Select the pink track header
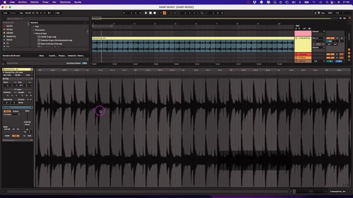This screenshot has width=353, height=198. tap(303, 34)
